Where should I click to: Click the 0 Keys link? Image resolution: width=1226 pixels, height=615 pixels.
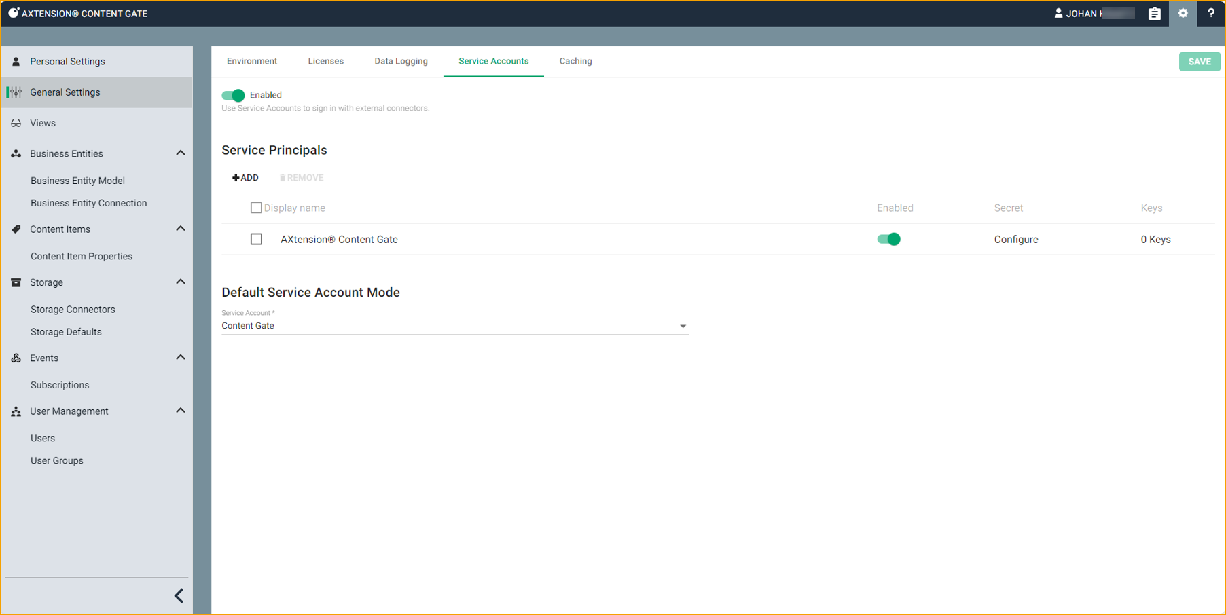(x=1156, y=240)
